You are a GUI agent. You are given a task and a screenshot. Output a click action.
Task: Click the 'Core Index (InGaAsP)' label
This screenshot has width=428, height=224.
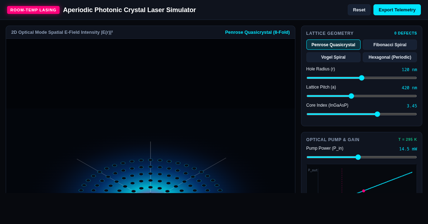point(327,105)
